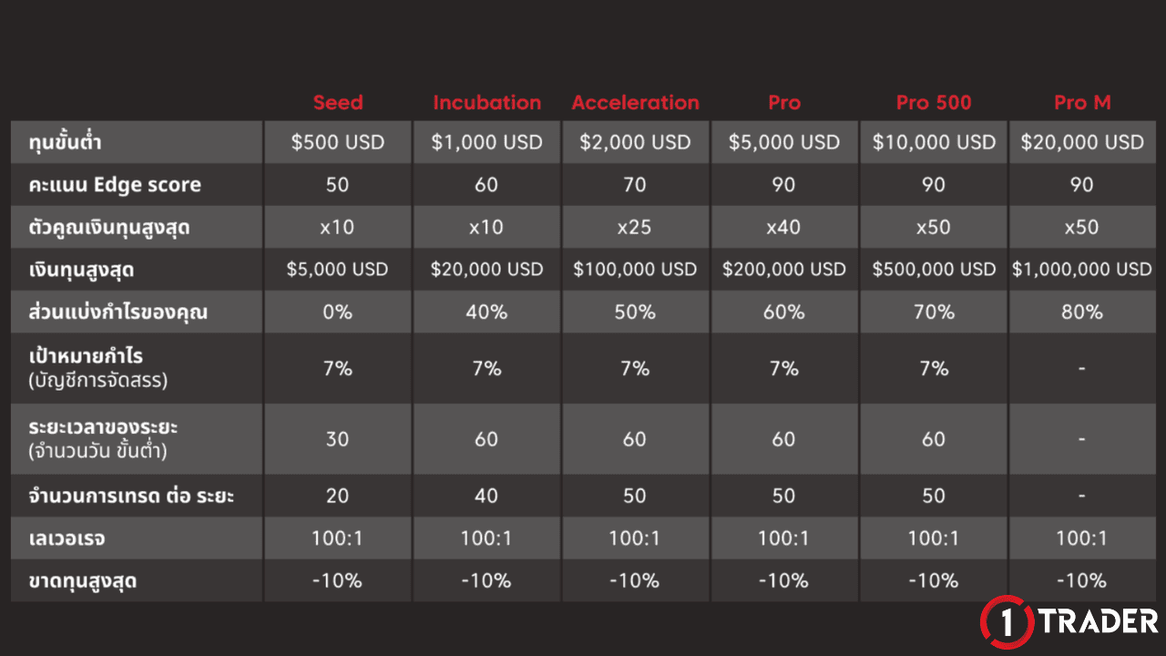This screenshot has width=1166, height=656.
Task: Click the Pro M plan heading
Action: [1082, 103]
